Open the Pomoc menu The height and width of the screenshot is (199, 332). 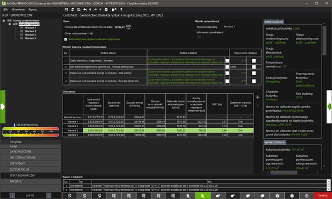[33, 9]
